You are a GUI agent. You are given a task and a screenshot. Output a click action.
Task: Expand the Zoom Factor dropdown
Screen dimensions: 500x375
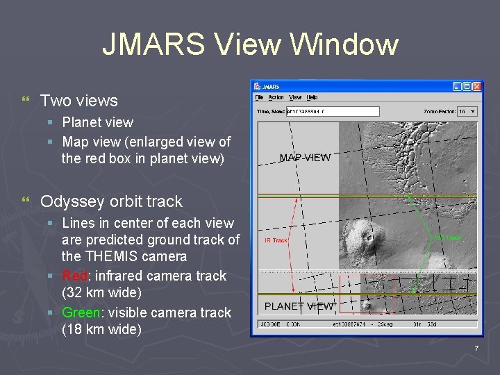[473, 111]
